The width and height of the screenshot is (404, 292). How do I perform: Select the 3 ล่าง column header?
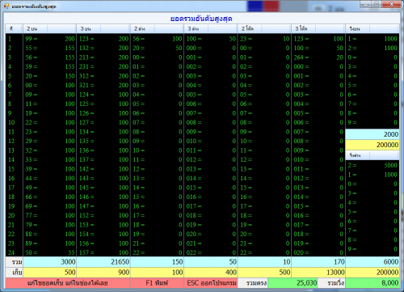tap(211, 28)
